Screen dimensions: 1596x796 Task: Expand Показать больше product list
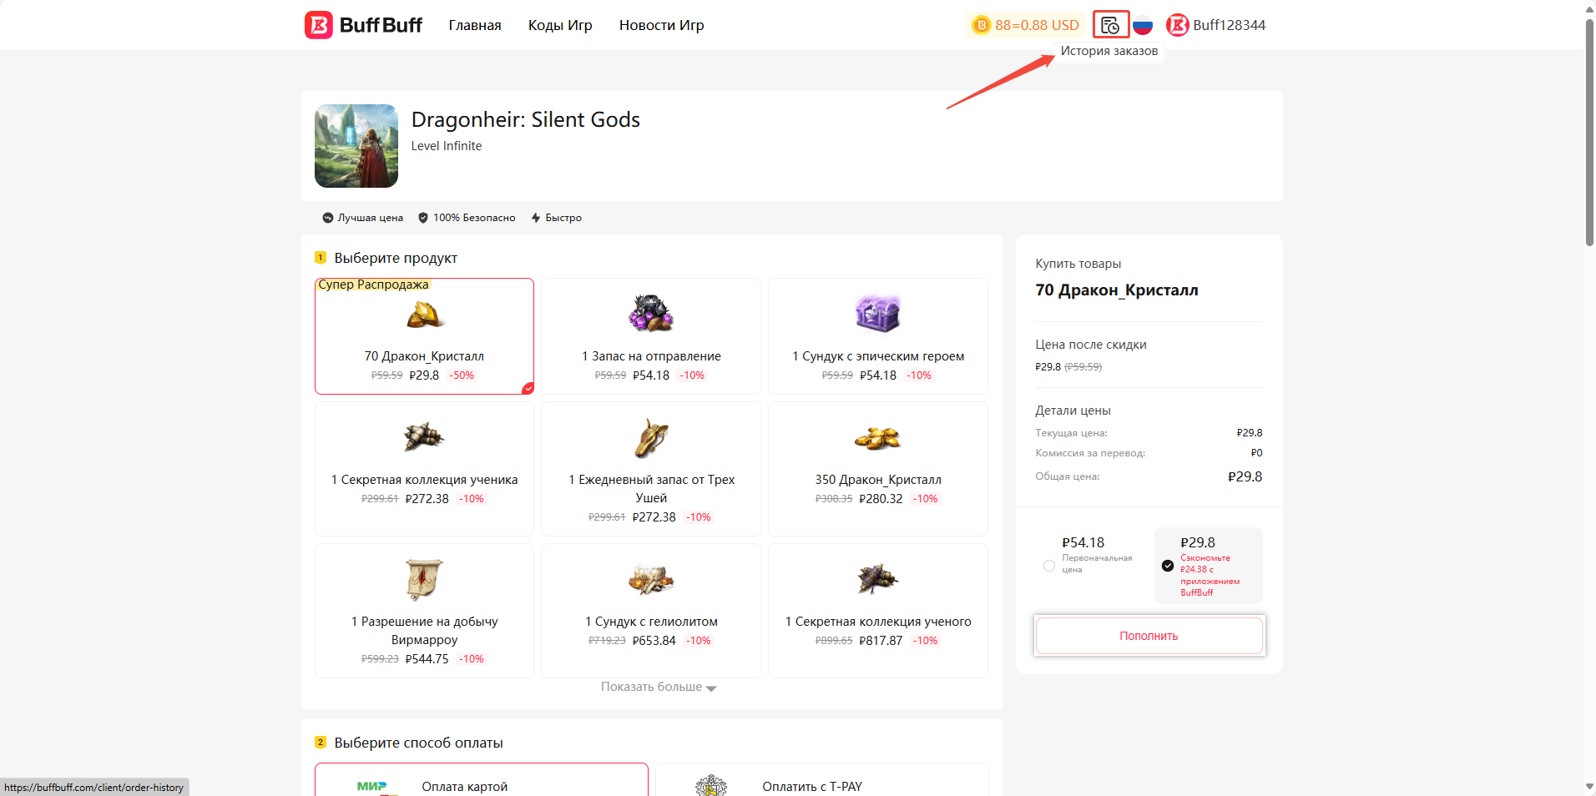click(658, 688)
